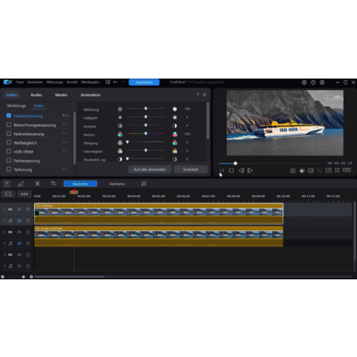Take a snapshot with the camera icon
Viewport: 357px width, 357px height.
click(293, 170)
